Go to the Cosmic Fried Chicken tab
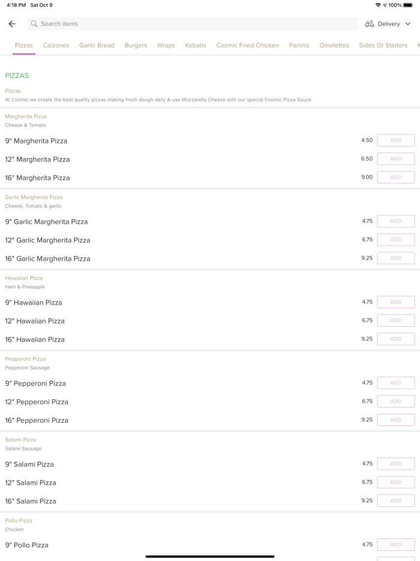The height and width of the screenshot is (561, 420). 247,46
